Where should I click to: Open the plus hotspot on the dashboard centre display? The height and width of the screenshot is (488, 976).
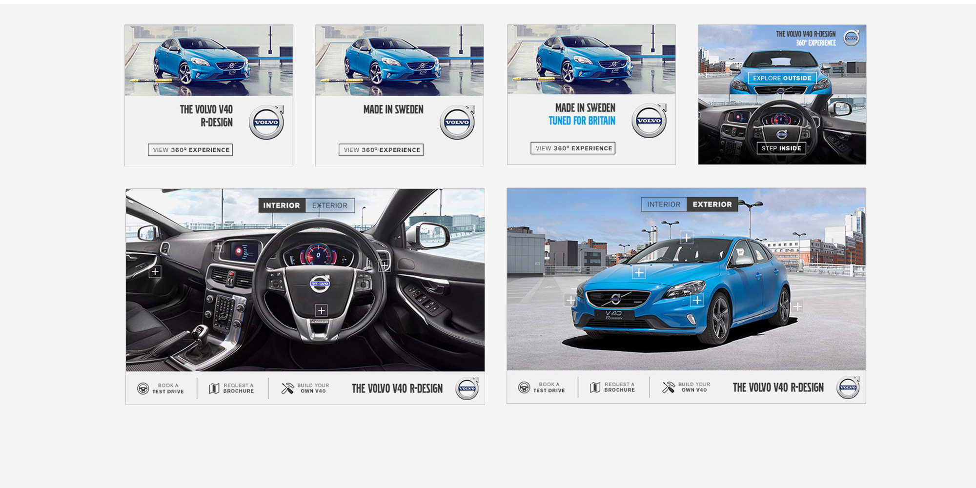[218, 246]
